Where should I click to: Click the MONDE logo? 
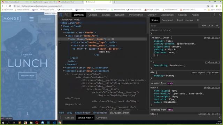tap(11, 19)
